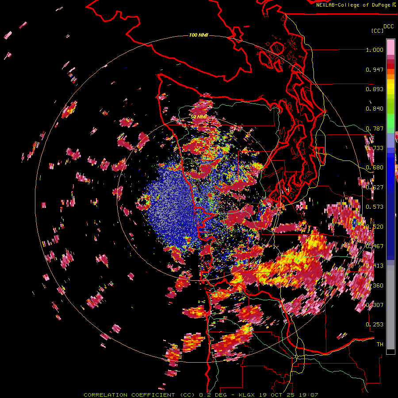The width and height of the screenshot is (398, 398).
Task: Click the 0.680 scale value
Action: tap(375, 168)
